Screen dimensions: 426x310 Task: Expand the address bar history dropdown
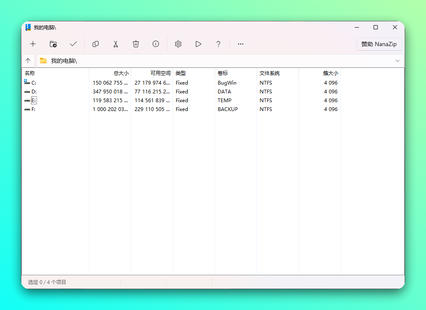pyautogui.click(x=397, y=61)
